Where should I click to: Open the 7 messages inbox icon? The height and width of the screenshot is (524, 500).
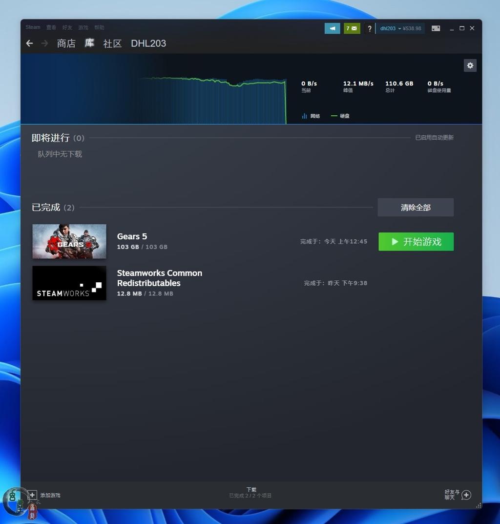click(352, 28)
